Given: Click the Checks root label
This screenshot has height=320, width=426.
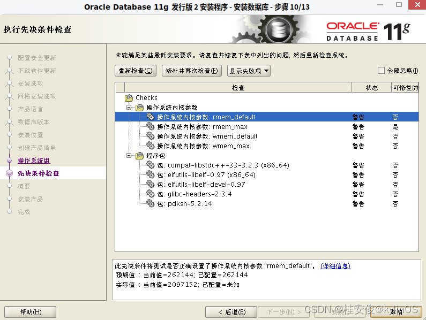Looking at the screenshot, I should tap(146, 98).
